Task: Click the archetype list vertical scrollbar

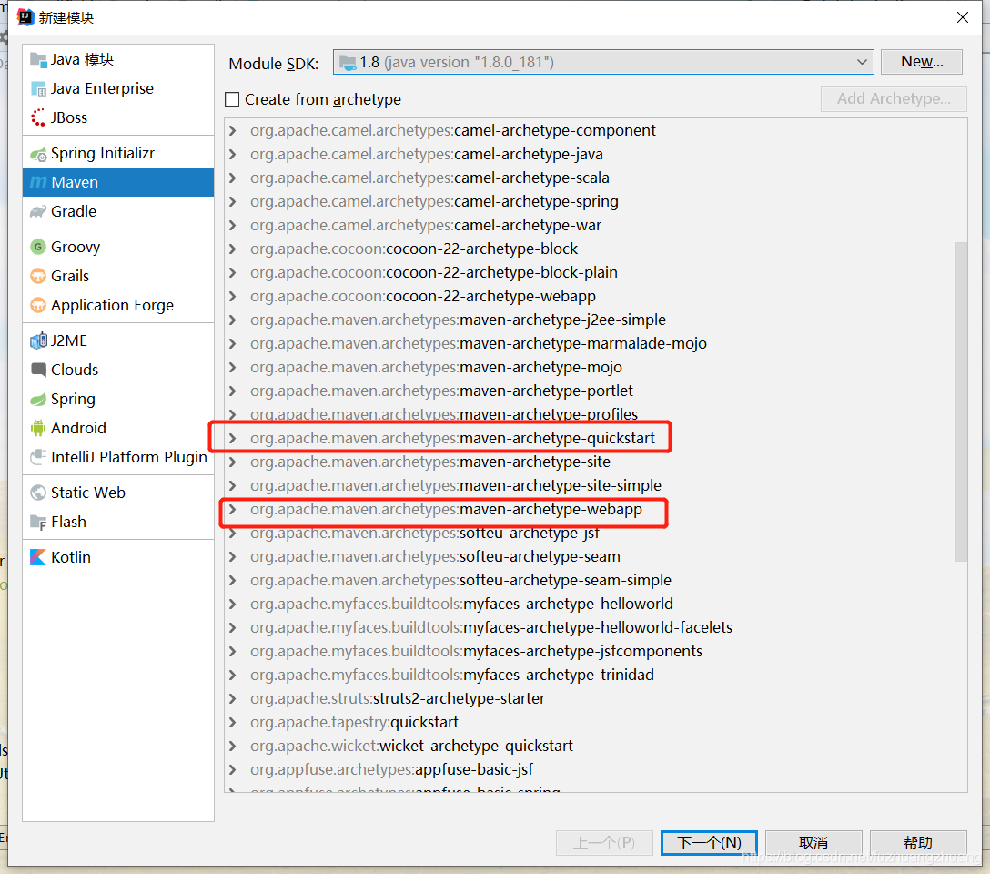Action: [x=961, y=401]
